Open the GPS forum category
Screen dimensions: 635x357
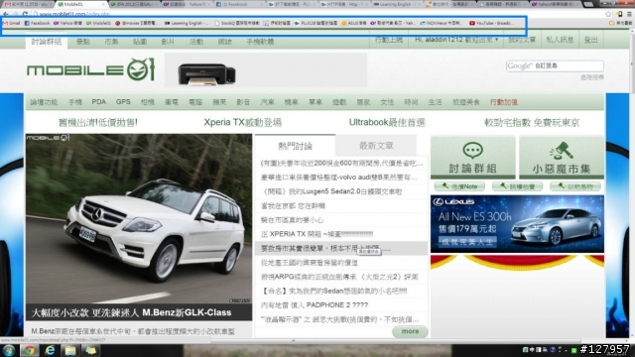pyautogui.click(x=123, y=102)
